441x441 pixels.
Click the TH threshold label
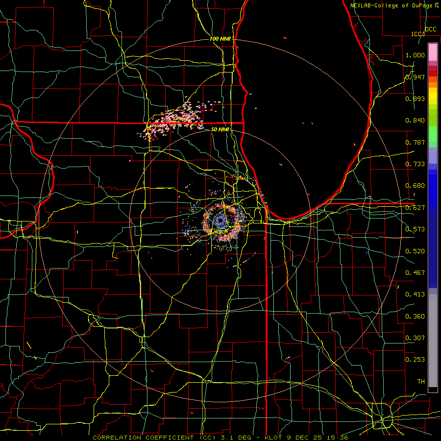(x=421, y=382)
